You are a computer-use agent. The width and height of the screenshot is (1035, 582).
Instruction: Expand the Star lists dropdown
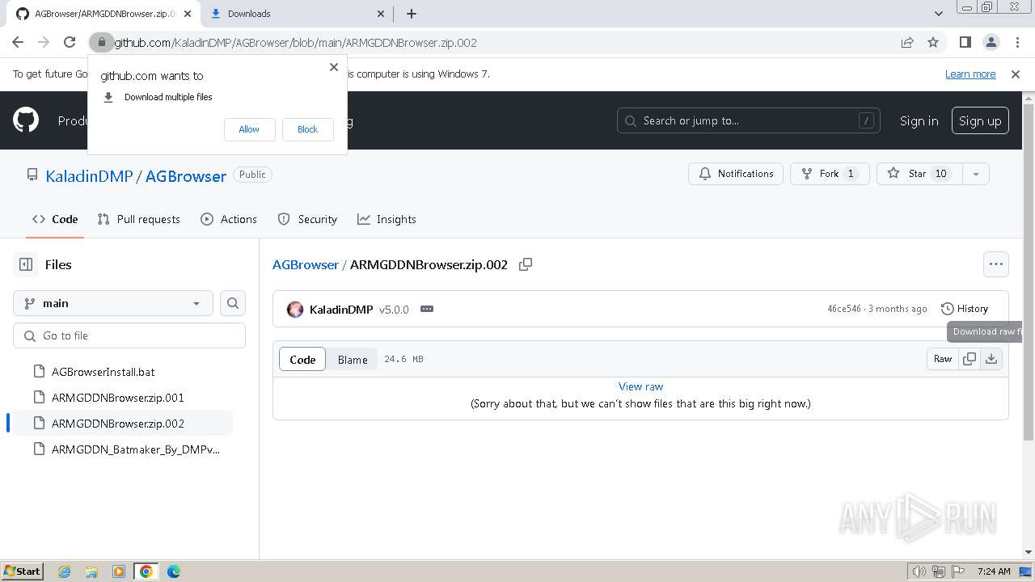pos(976,174)
